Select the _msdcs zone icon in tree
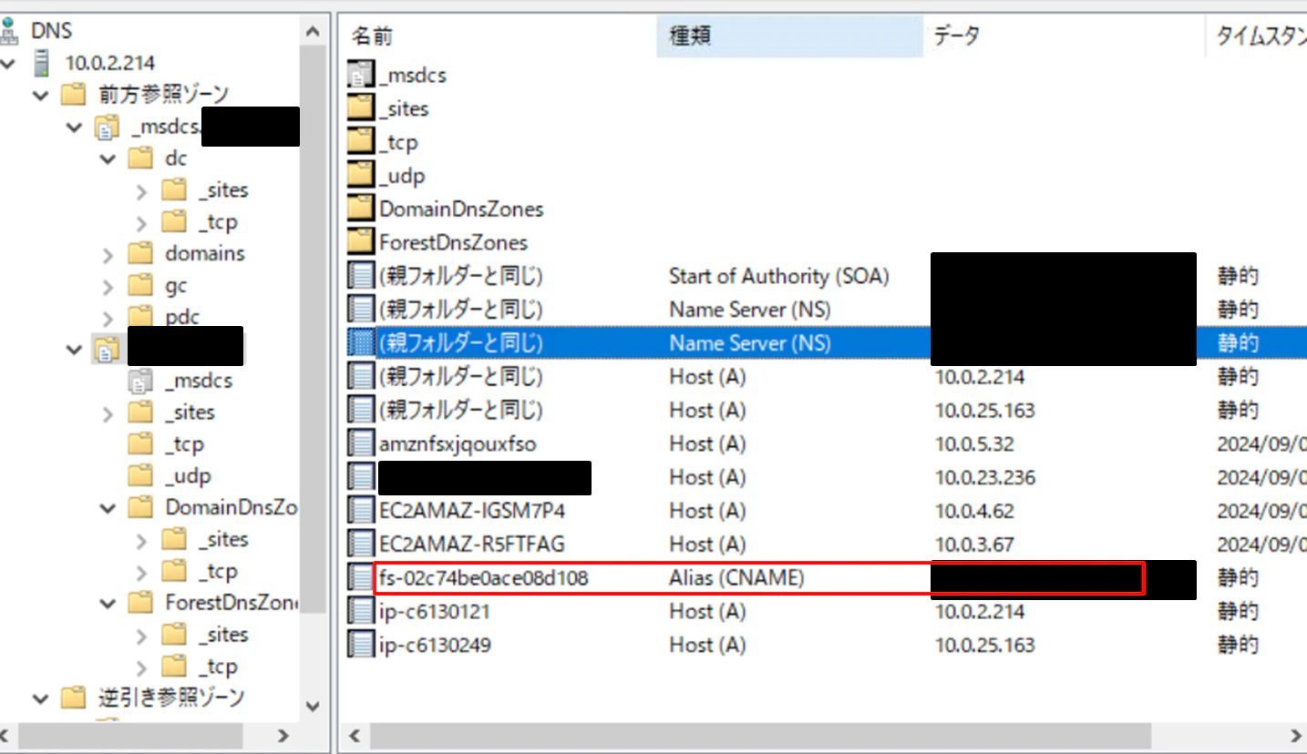Image resolution: width=1307 pixels, height=754 pixels. (107, 127)
